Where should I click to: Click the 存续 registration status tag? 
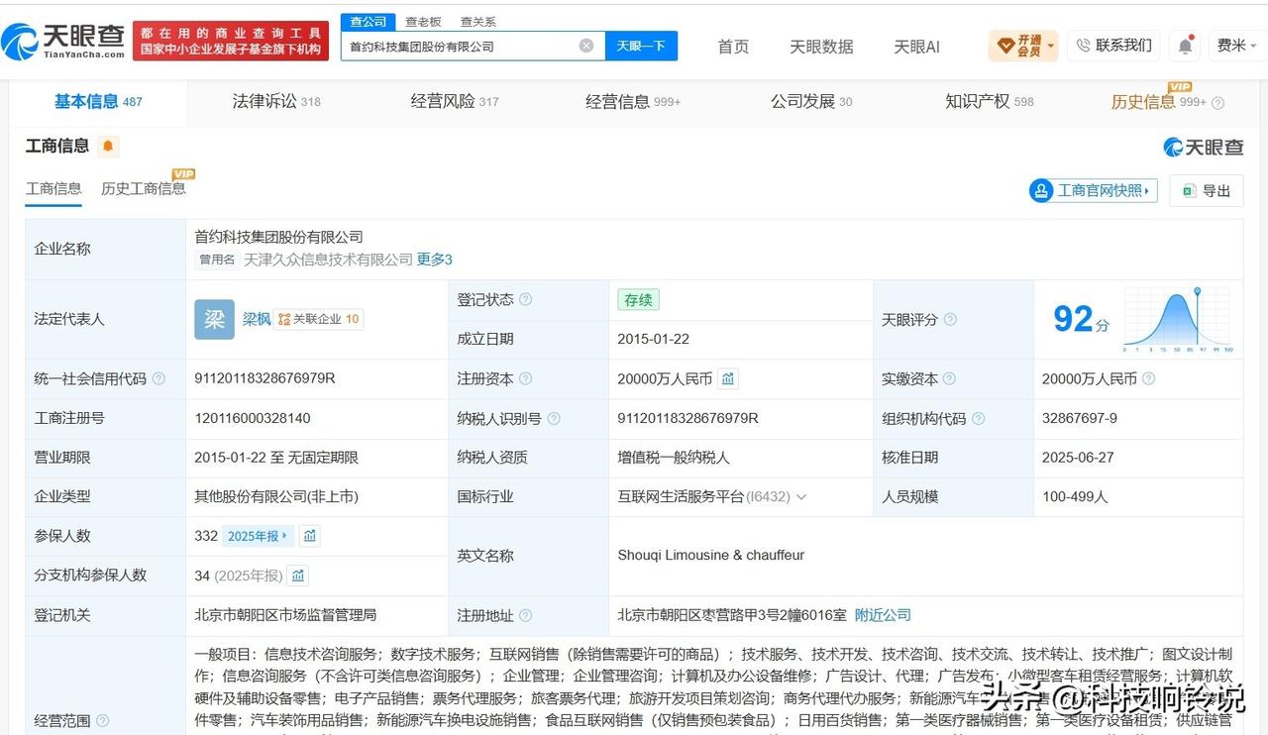pos(638,299)
